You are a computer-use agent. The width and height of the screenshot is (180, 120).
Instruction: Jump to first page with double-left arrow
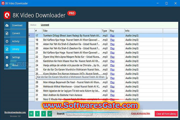coord(31,113)
